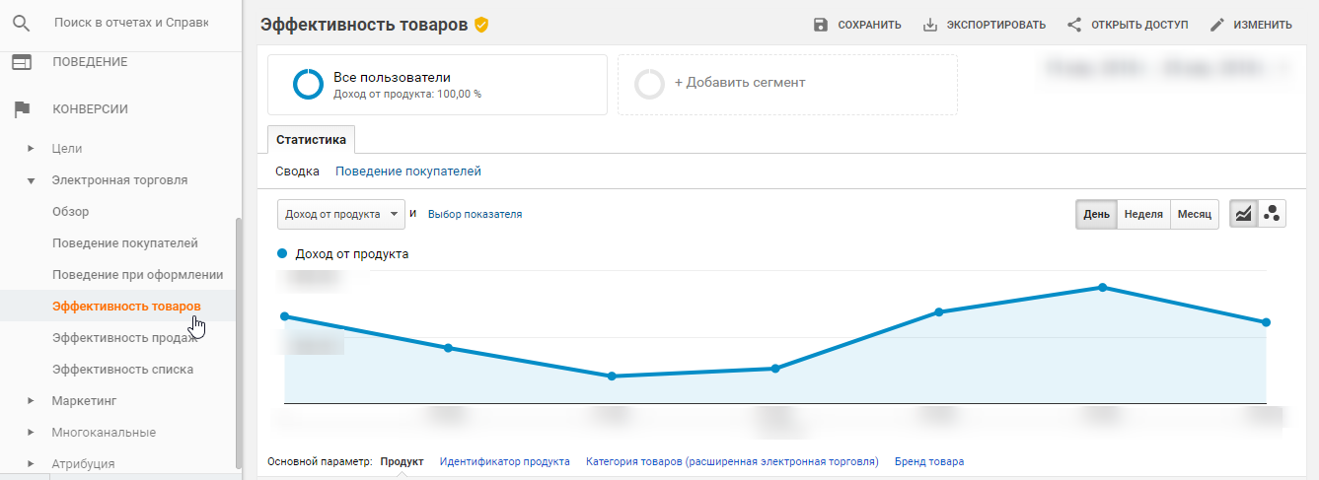The image size is (1319, 480).
Task: Click the search magnifier icon
Action: [22, 22]
